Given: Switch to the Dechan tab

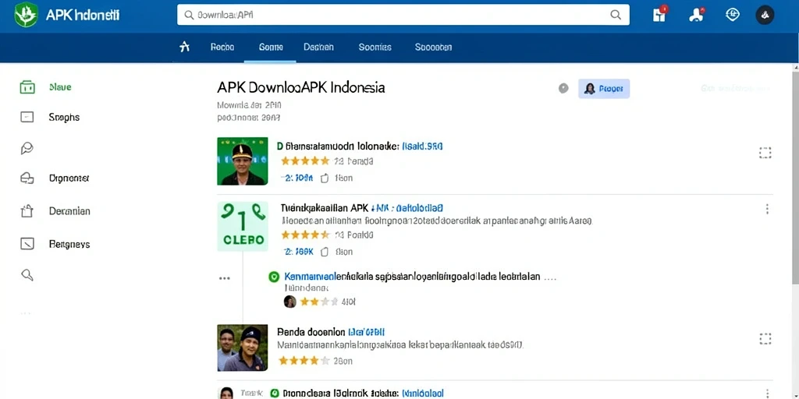Looking at the screenshot, I should [x=318, y=47].
